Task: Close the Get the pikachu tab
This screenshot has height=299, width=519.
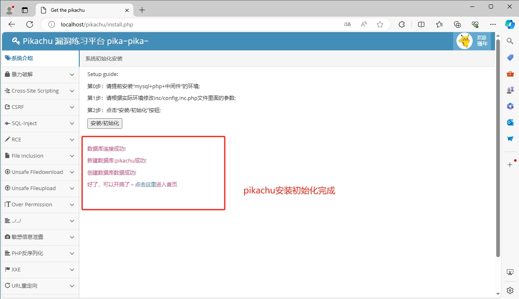Action: point(127,10)
